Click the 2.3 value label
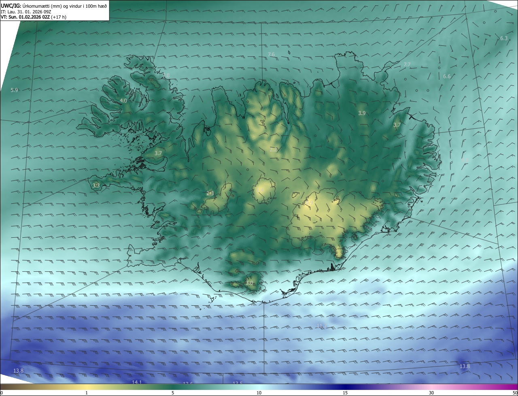This screenshot has width=518, height=396. coord(210,194)
